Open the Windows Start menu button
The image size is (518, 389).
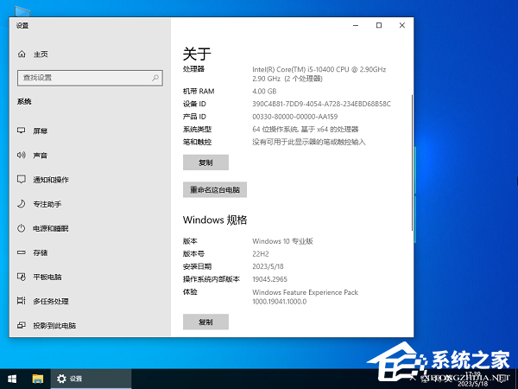pos(12,379)
